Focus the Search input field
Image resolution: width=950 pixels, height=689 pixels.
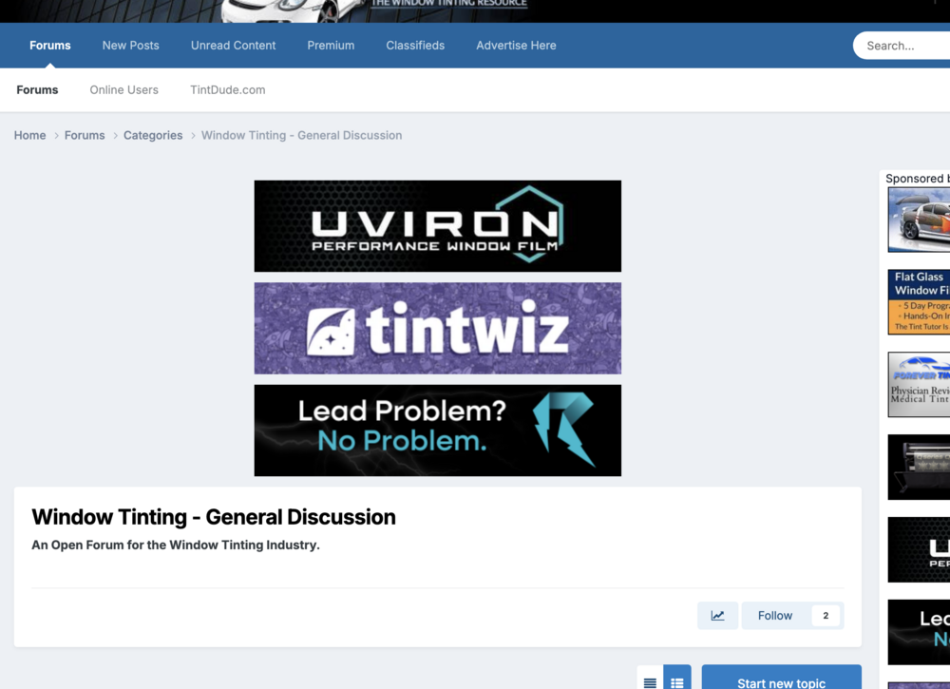point(902,46)
